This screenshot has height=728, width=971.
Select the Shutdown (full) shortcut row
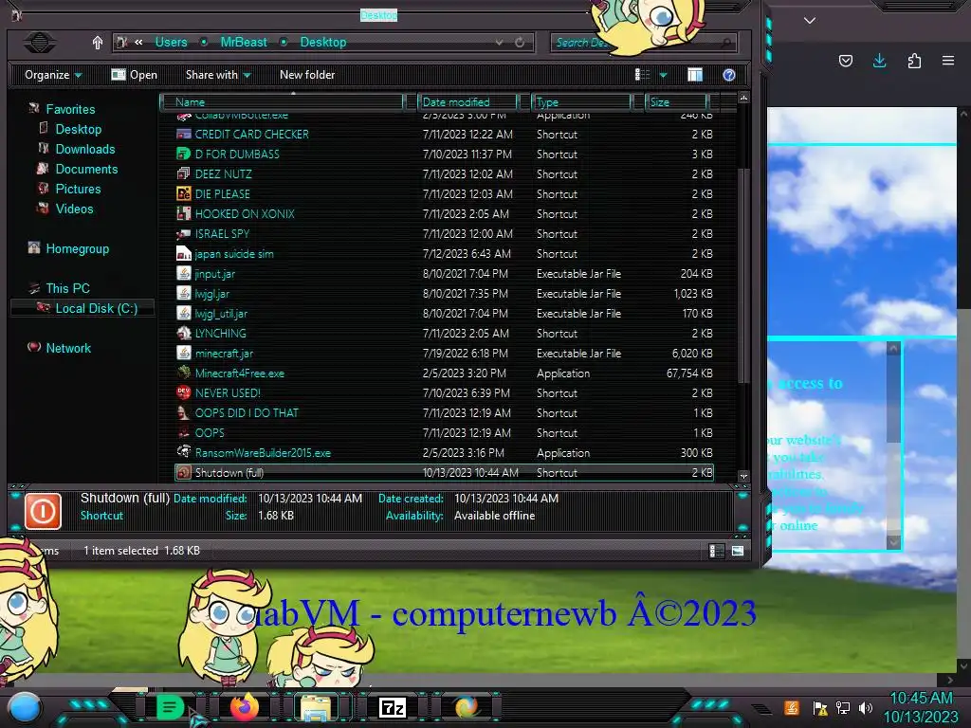(444, 472)
